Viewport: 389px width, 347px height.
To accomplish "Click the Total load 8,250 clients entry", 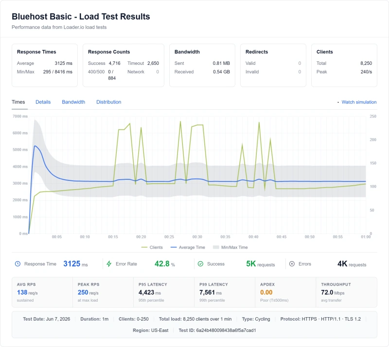I will 195,319.
